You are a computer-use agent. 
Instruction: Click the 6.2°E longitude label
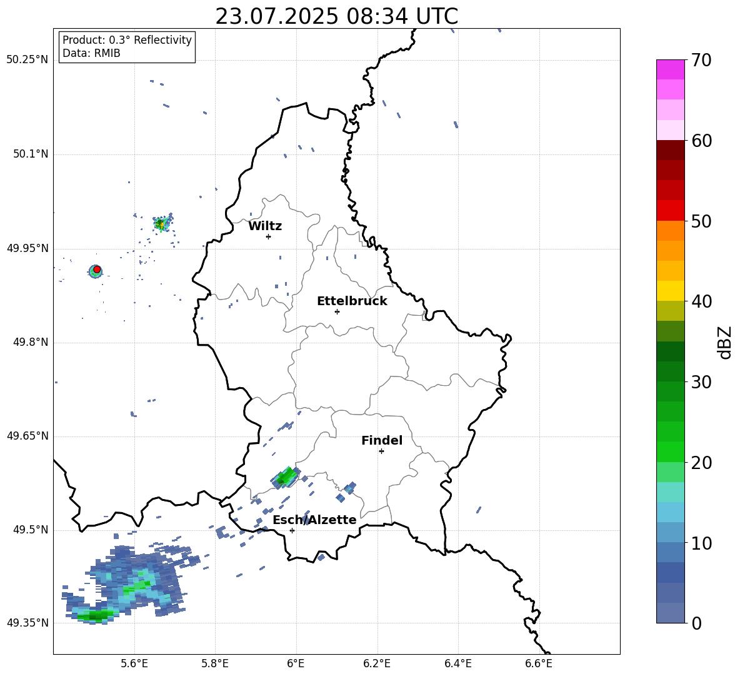pyautogui.click(x=377, y=663)
